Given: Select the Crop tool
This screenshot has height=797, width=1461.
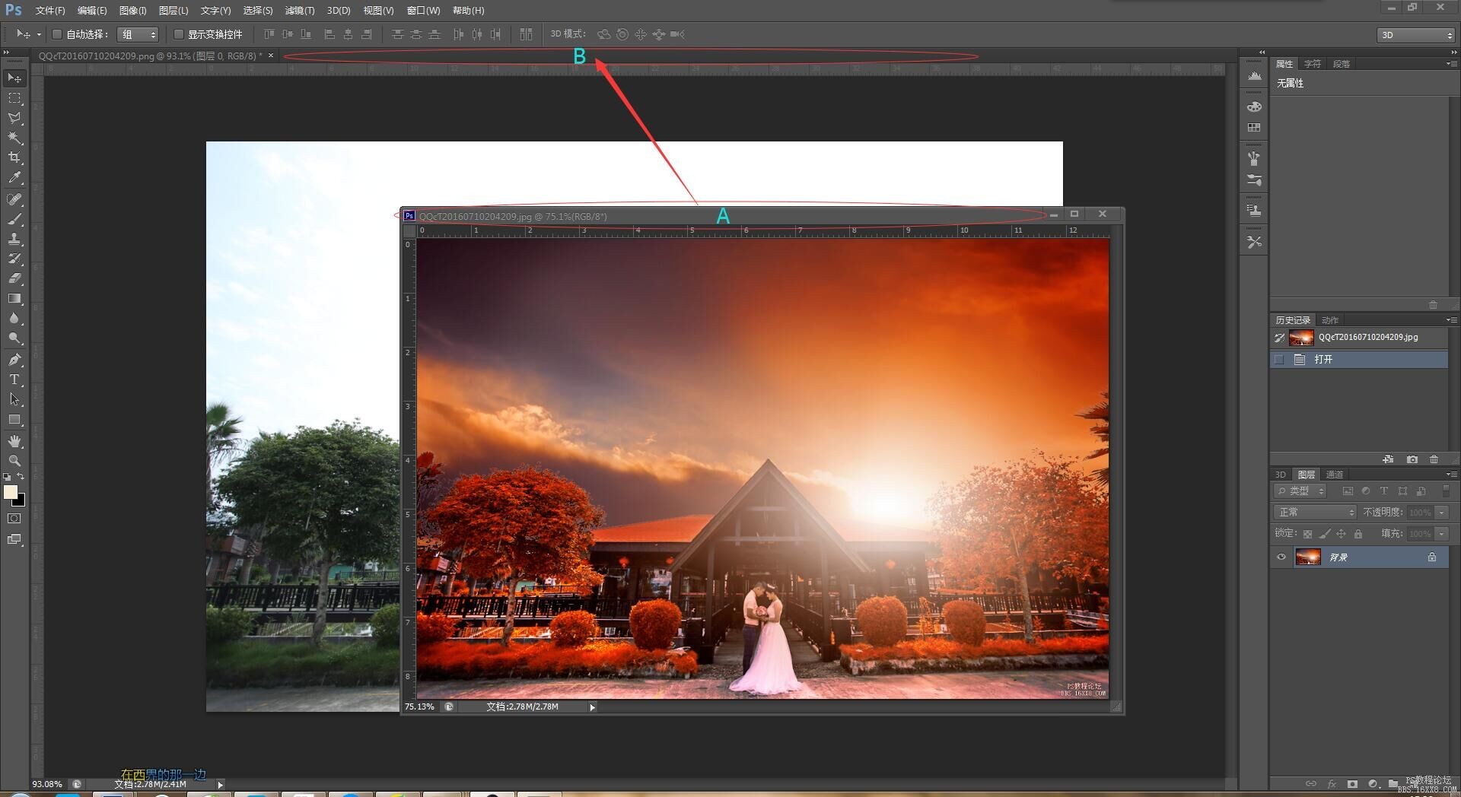Looking at the screenshot, I should coord(14,157).
